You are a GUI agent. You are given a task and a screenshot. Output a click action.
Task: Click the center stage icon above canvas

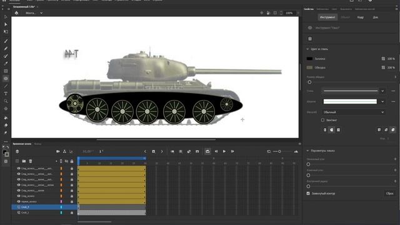point(262,12)
